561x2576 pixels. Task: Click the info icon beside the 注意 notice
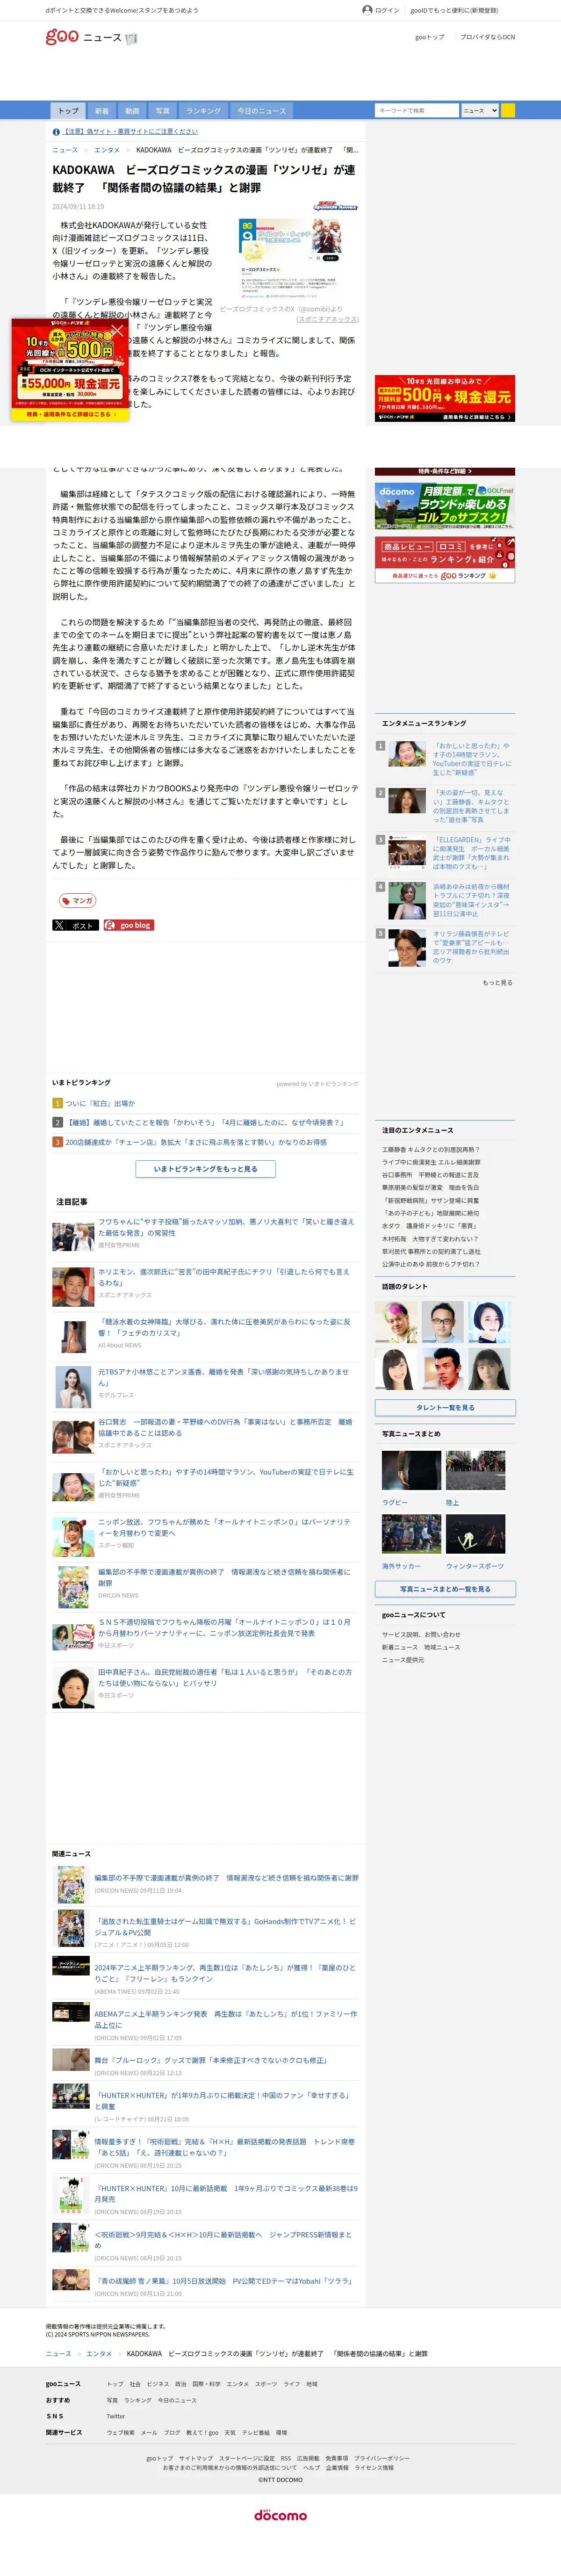(x=56, y=131)
